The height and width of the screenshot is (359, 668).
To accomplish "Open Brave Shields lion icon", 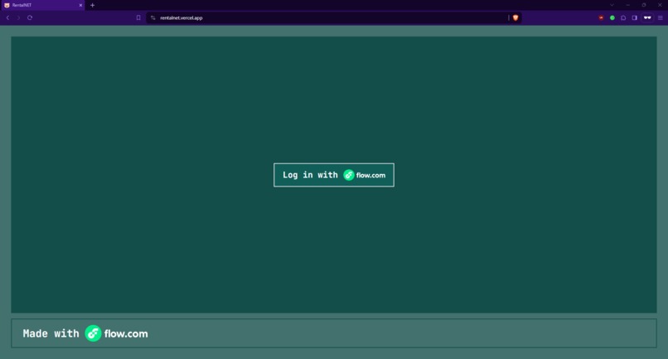I will [516, 18].
